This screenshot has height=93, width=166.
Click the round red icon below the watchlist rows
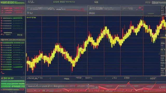[1, 31]
